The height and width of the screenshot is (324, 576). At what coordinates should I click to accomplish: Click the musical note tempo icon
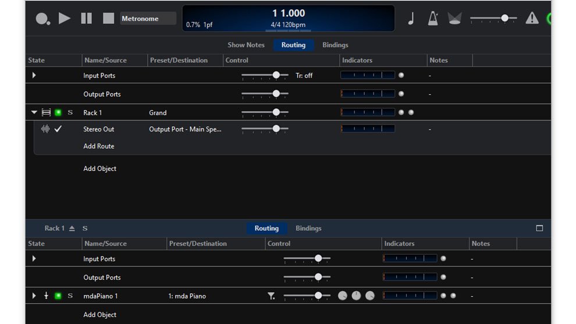tap(411, 18)
